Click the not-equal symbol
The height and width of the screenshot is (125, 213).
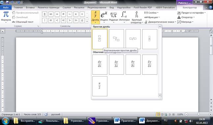(63, 14)
